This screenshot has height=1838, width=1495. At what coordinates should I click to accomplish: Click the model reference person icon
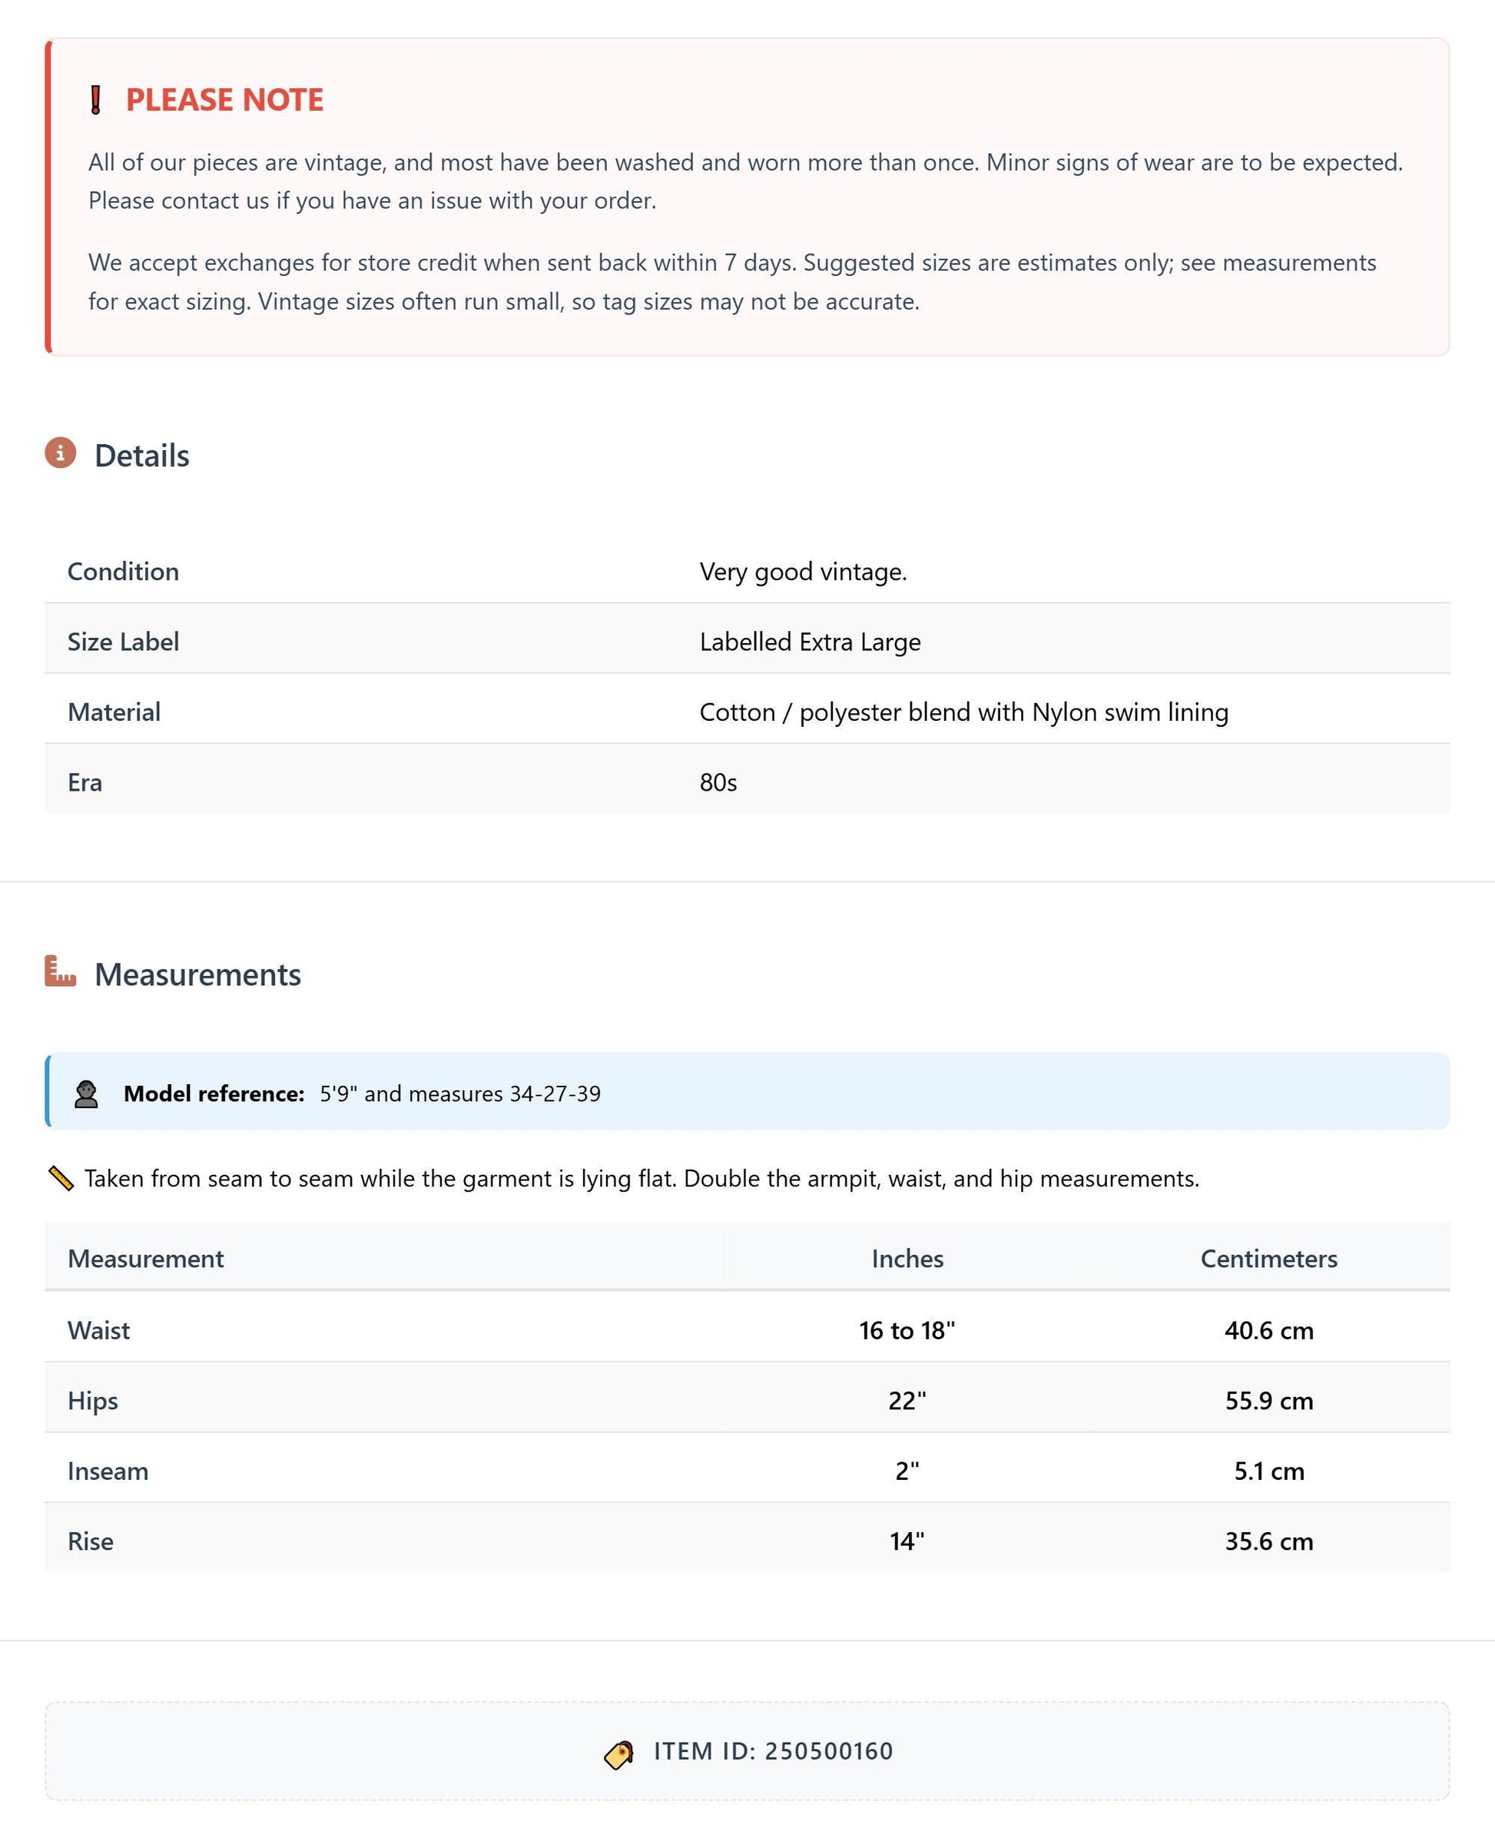86,1094
